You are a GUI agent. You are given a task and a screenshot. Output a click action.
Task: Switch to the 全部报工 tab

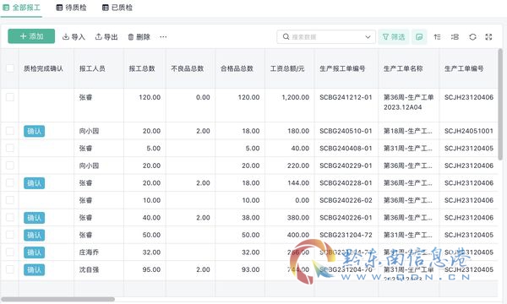click(22, 8)
